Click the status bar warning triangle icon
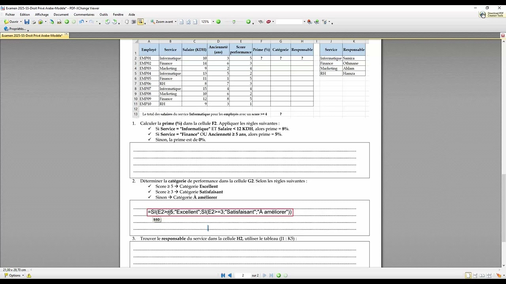Viewport: 506px width, 284px height. (x=29, y=275)
